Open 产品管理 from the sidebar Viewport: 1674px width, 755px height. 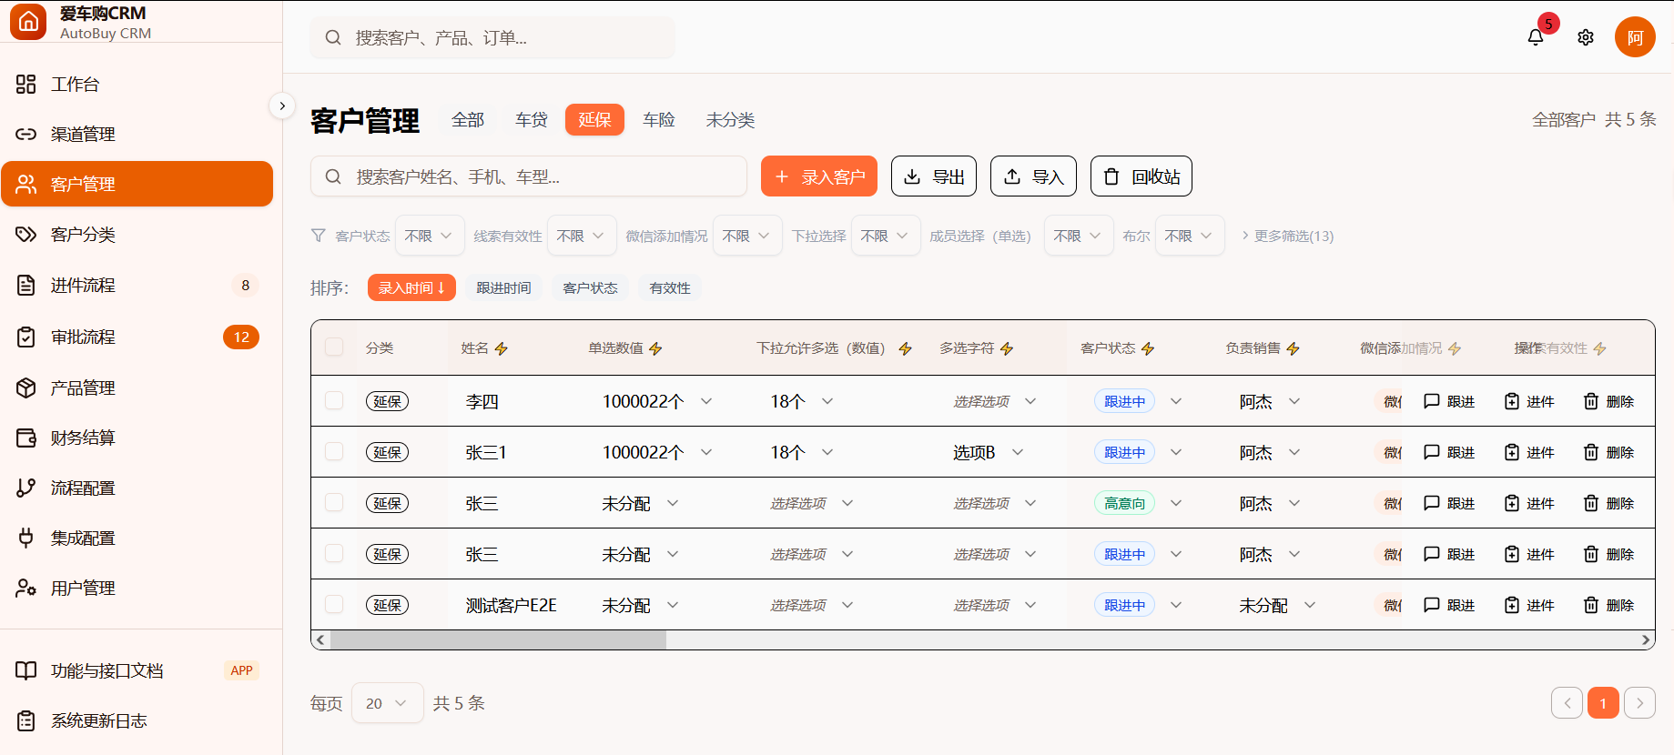[x=137, y=388]
